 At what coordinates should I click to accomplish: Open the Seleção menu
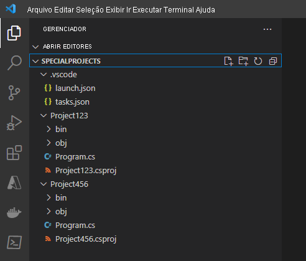[x=90, y=10]
